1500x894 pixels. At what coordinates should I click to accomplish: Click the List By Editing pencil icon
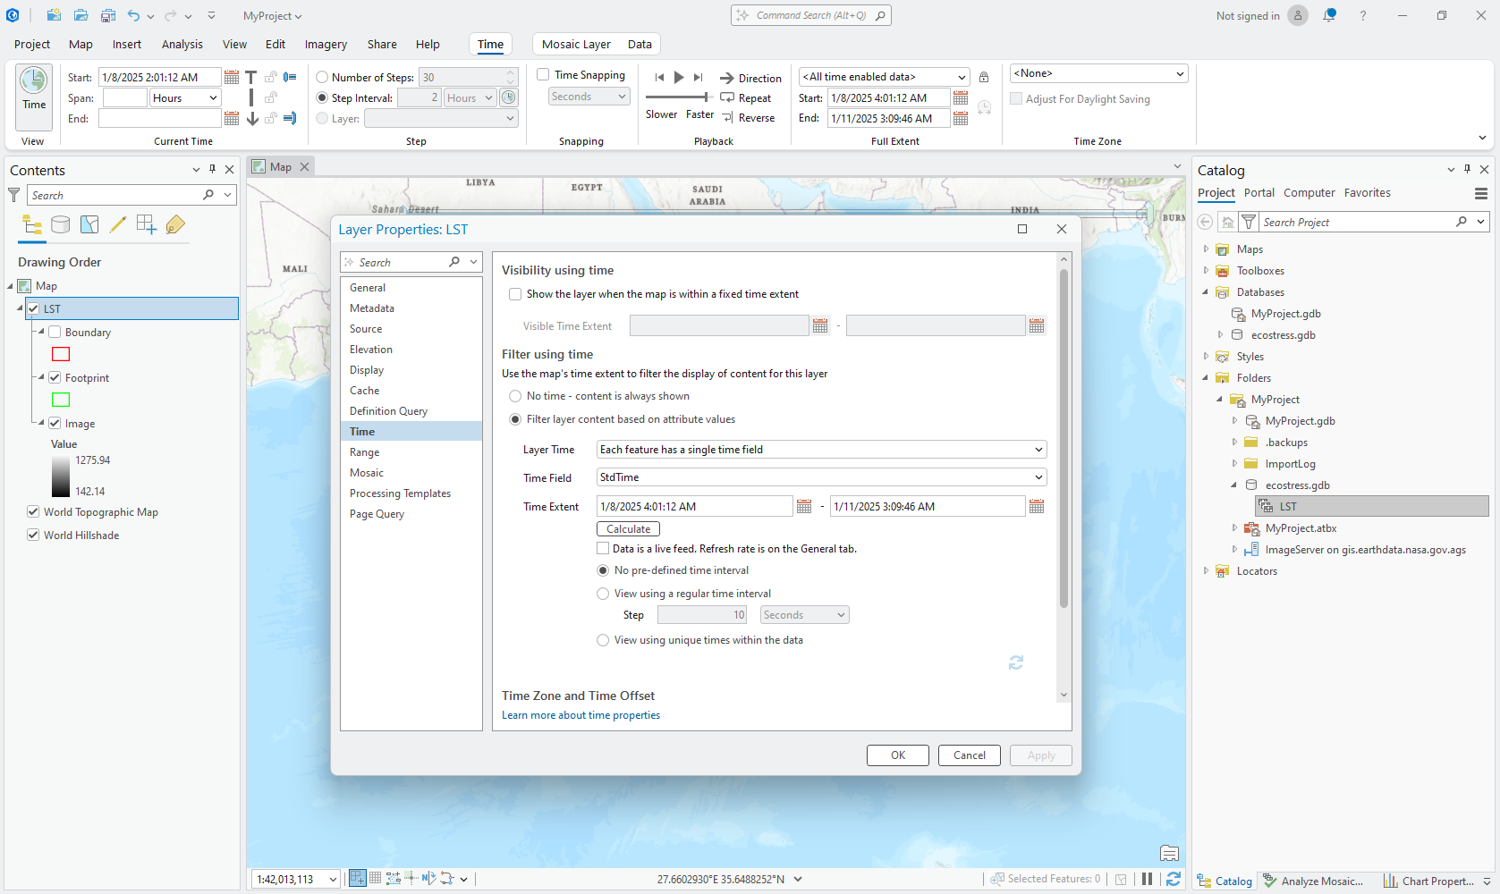(118, 224)
